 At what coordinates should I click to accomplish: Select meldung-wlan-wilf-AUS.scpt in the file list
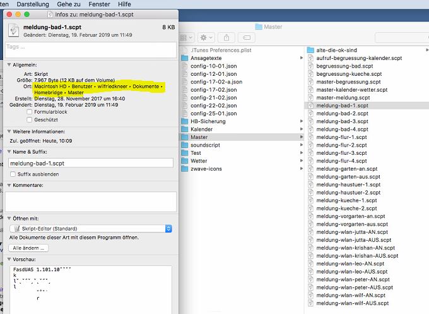(x=356, y=303)
